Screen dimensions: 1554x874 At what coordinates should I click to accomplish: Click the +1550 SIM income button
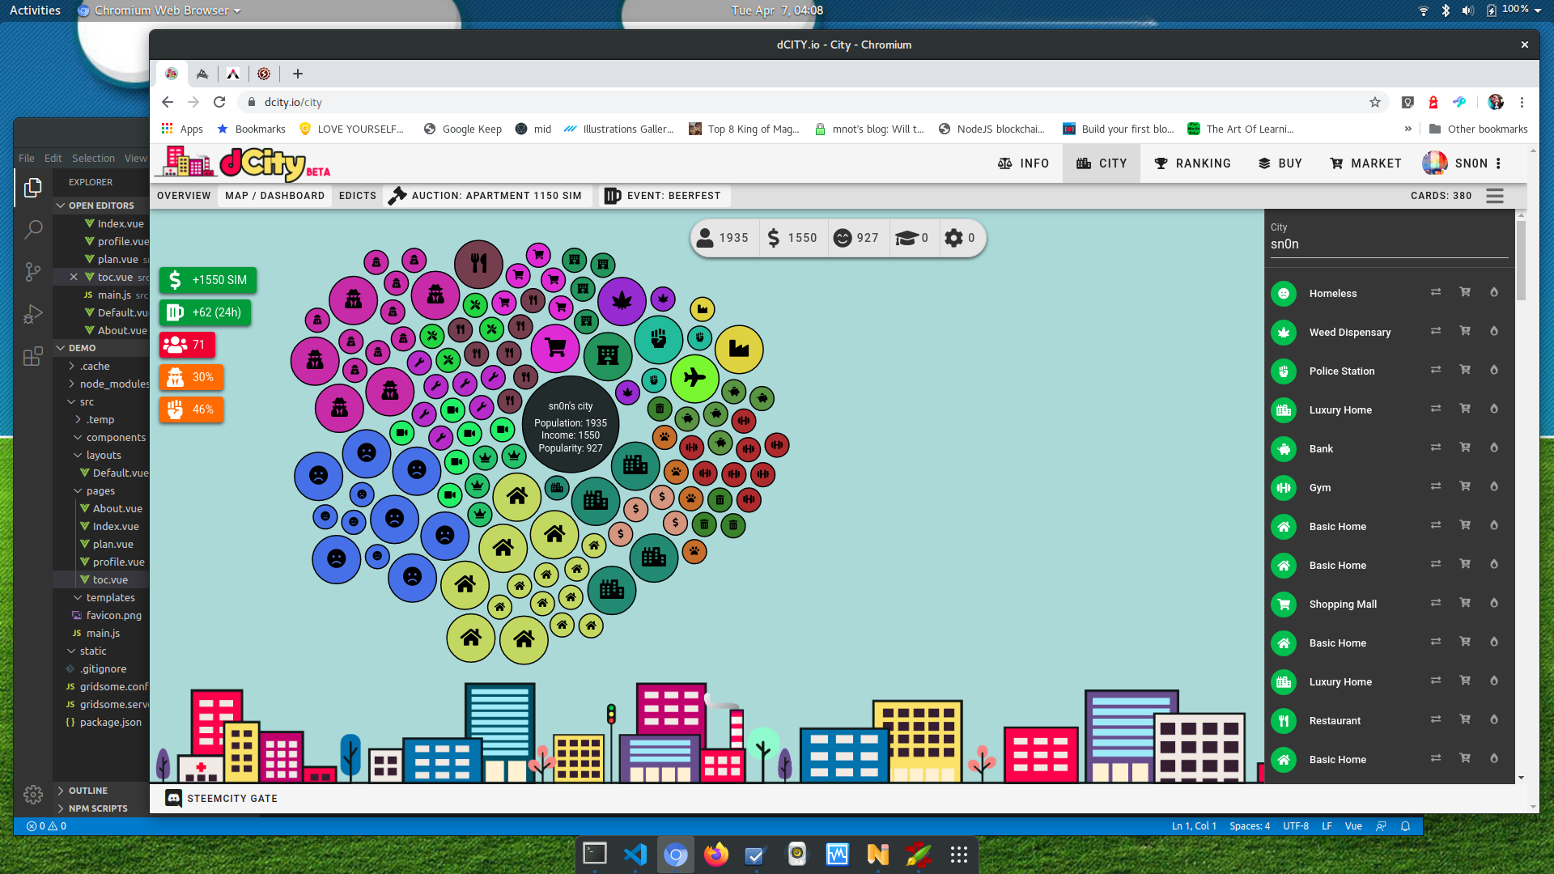(x=208, y=280)
